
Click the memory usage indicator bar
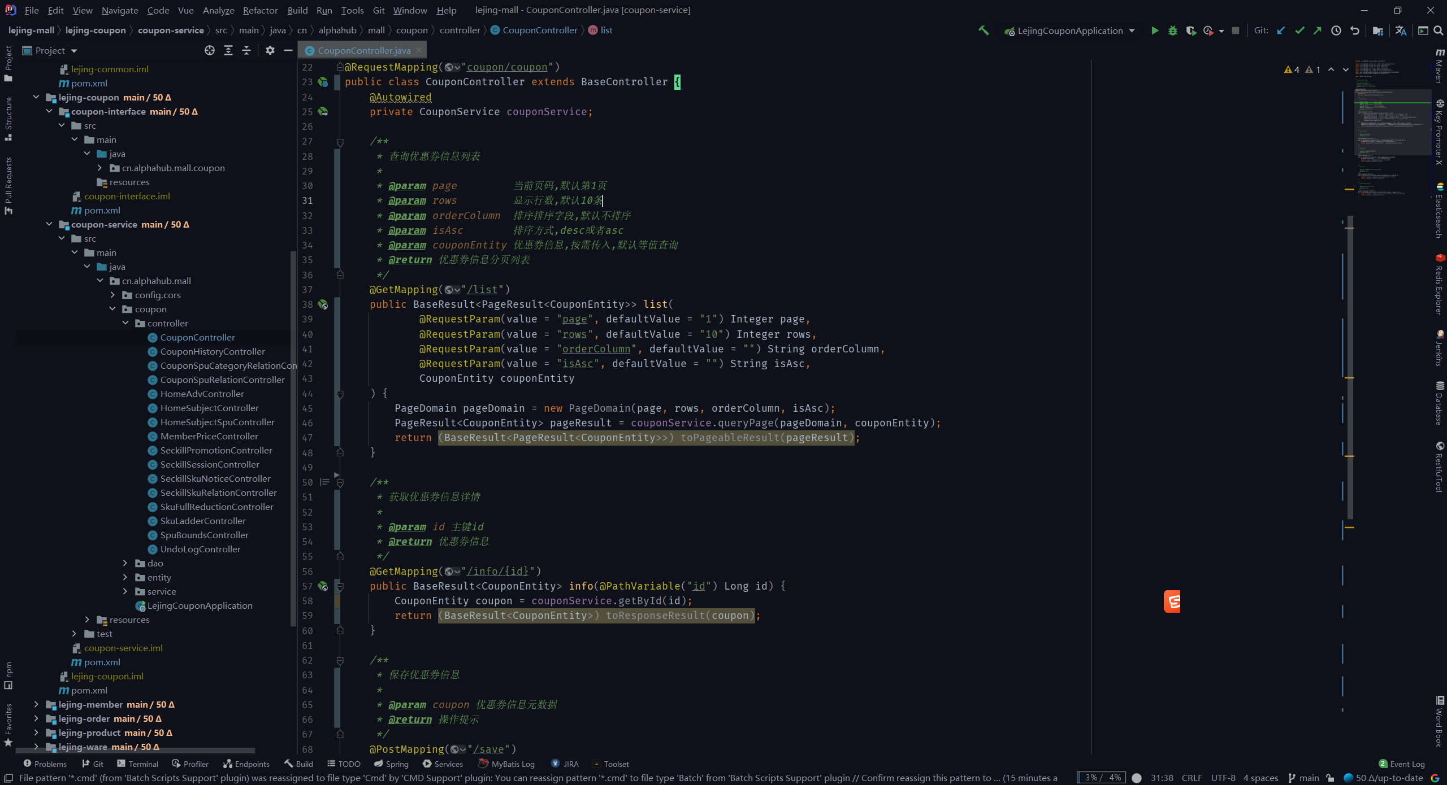1101,778
